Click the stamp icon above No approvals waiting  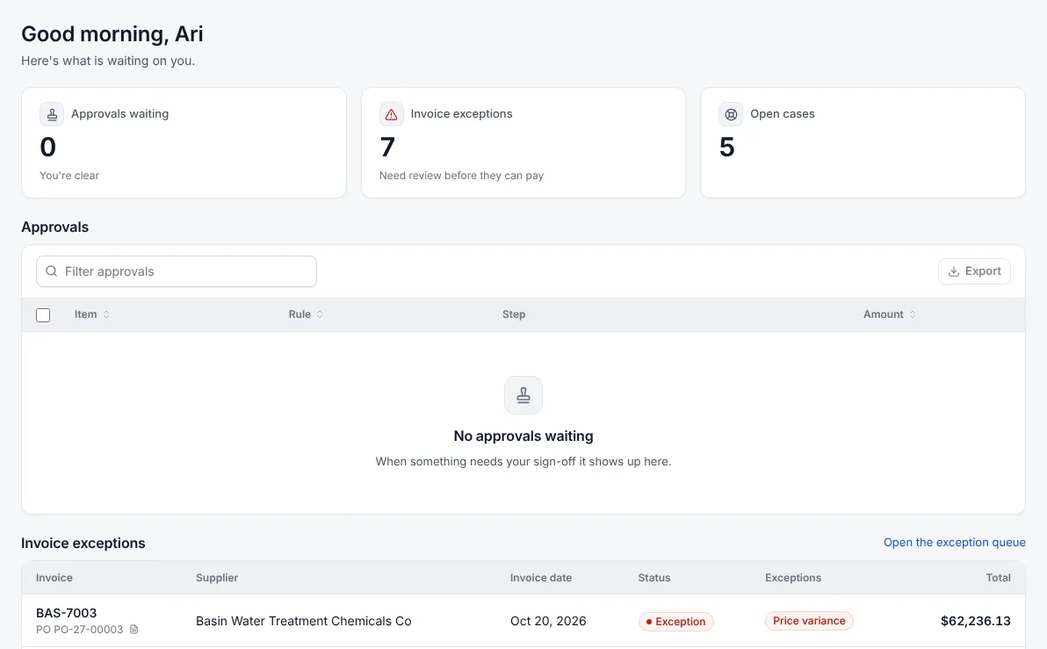pyautogui.click(x=523, y=395)
